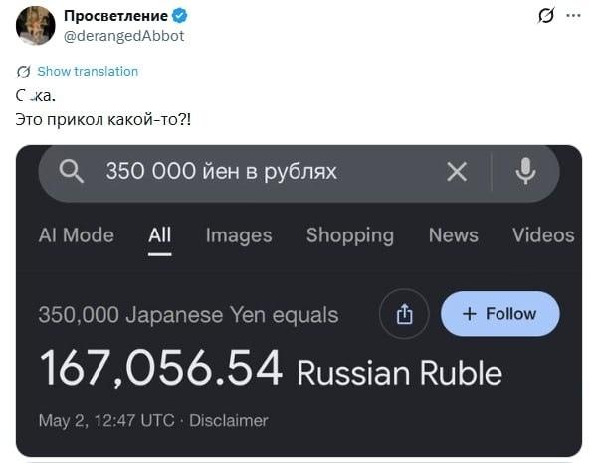The image size is (597, 463).
Task: Click the blue verified badge
Action: (x=179, y=16)
